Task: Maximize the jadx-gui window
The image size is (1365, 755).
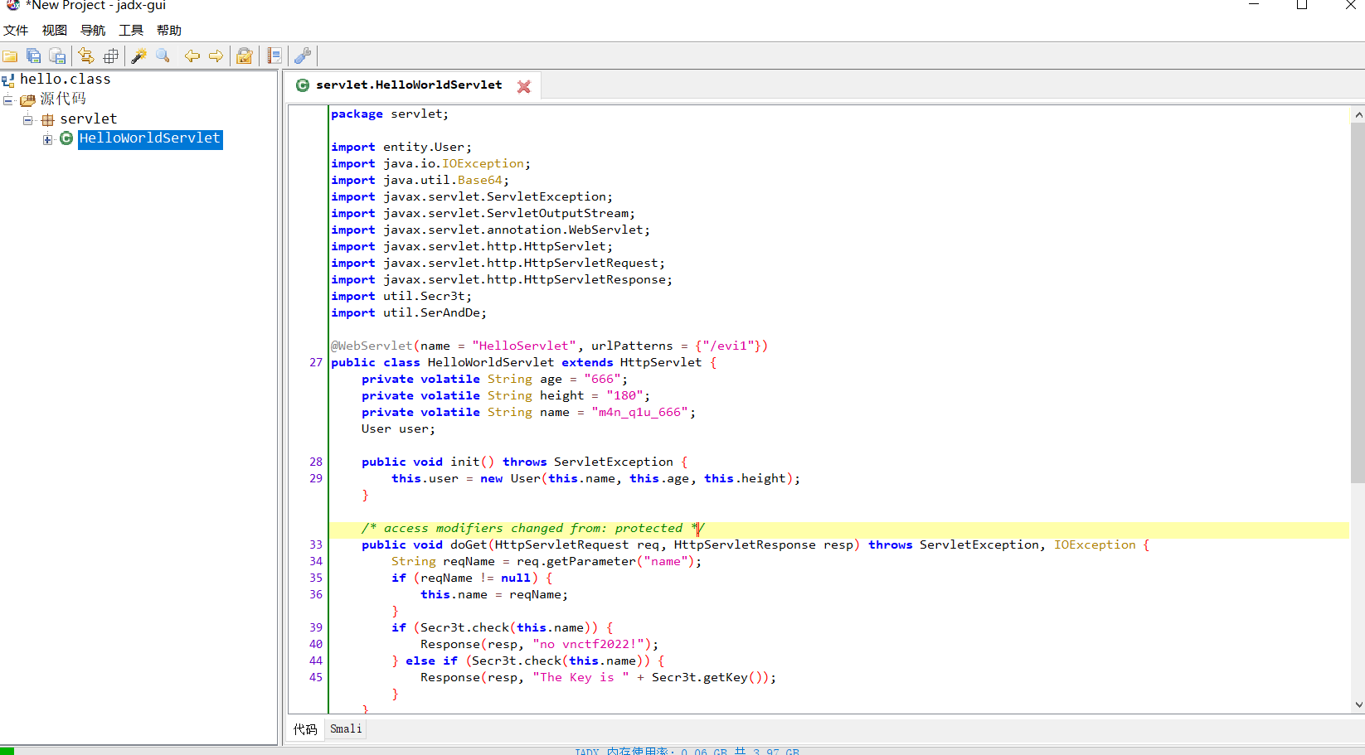Action: (1302, 5)
